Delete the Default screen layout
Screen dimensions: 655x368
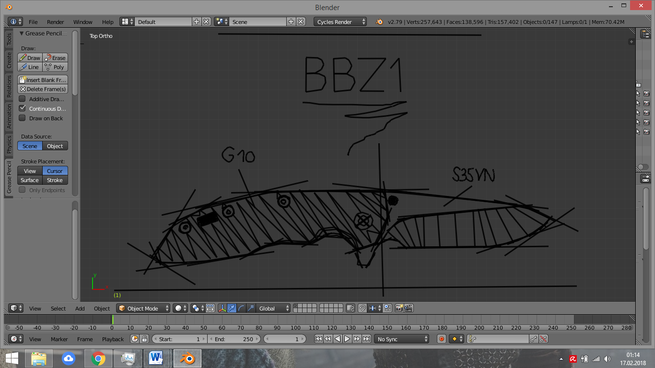point(206,22)
